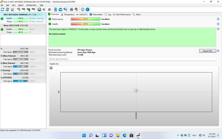Select the G: [VTOYEFI] partition row
Image resolution: width=222 pixels, height=139 pixels.
coord(23,79)
